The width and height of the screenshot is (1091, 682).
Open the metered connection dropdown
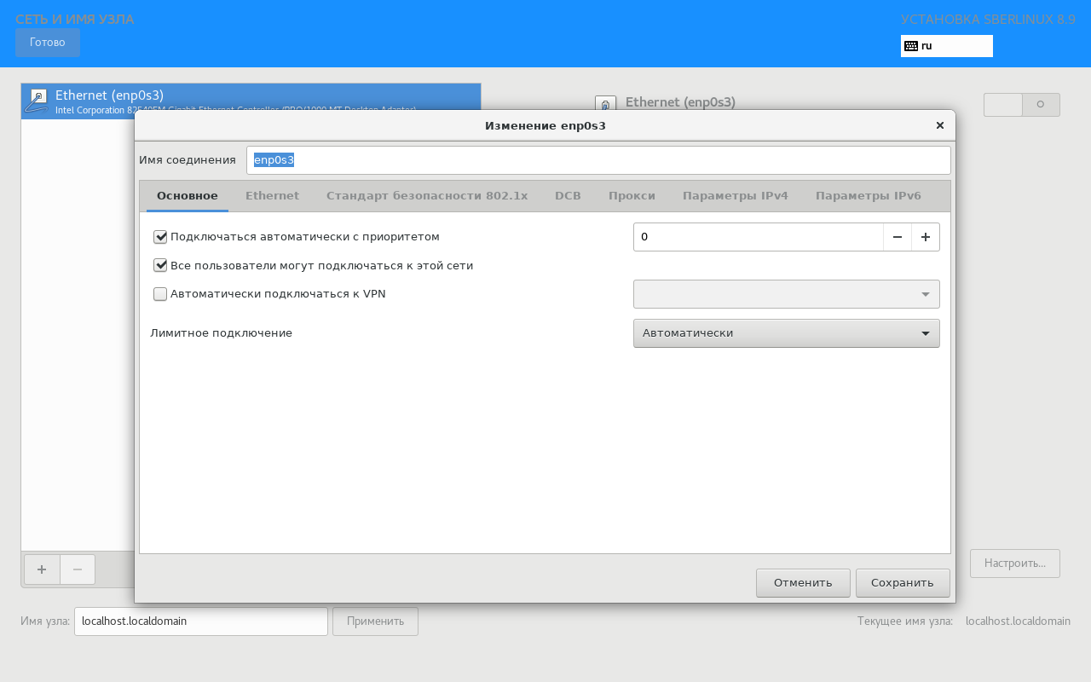(786, 333)
